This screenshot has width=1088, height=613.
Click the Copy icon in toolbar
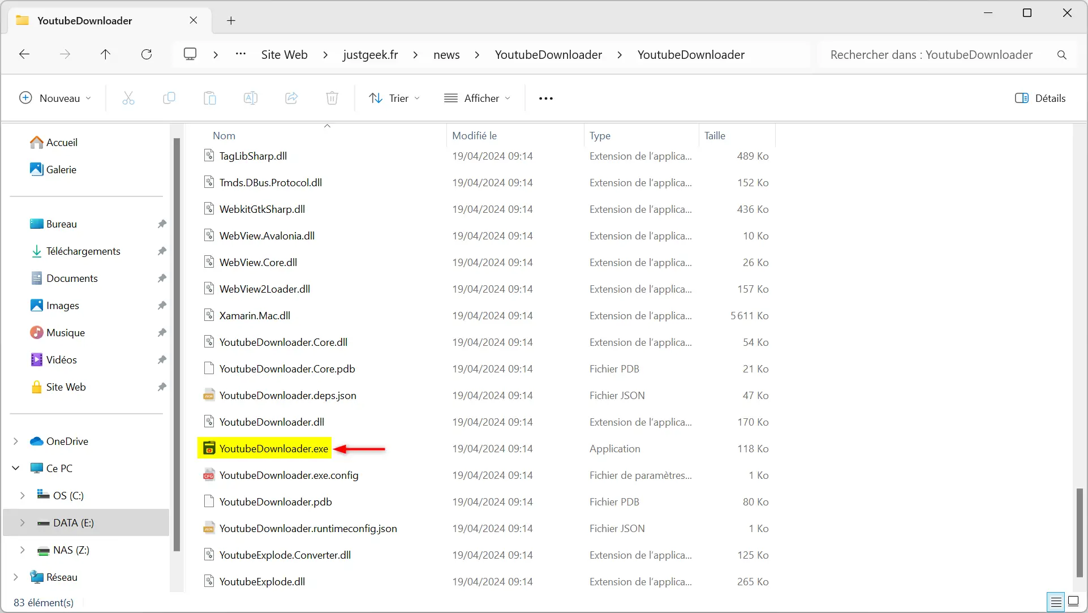click(x=169, y=98)
